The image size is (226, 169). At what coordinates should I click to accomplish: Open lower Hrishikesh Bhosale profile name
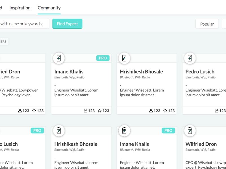click(x=76, y=144)
